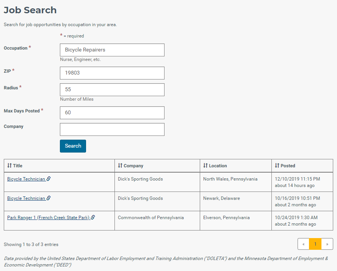337x271 pixels.
Task: Focus the Max Days Posted field
Action: (112, 113)
